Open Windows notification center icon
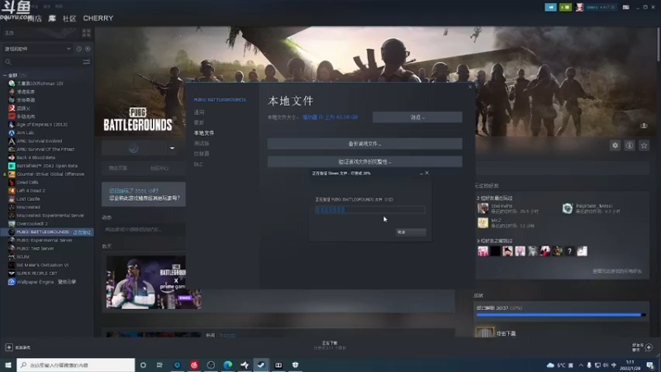661x372 pixels. coord(650,365)
